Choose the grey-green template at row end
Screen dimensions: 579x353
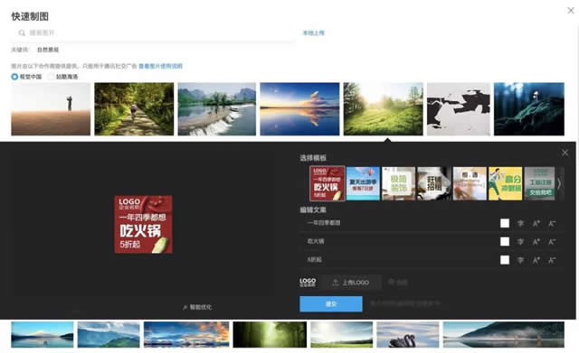(x=539, y=183)
